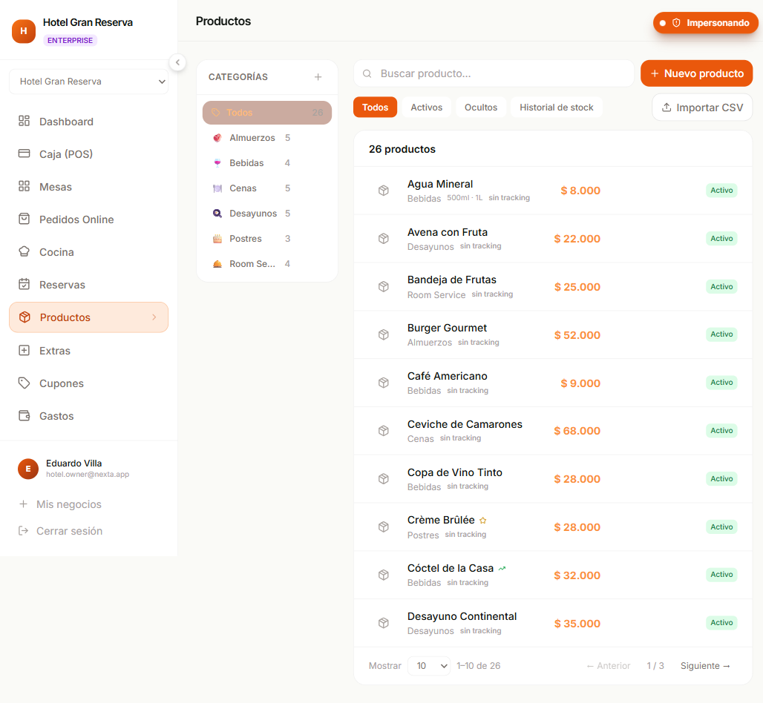The height and width of the screenshot is (703, 763).
Task: Collapse the sidebar with the chevron button
Action: click(177, 62)
